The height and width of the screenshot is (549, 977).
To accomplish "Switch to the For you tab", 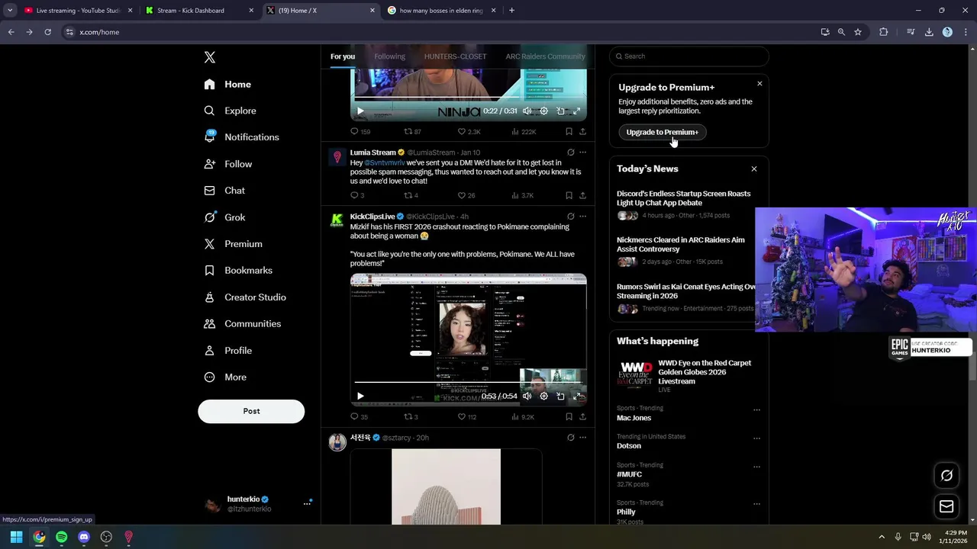I will tap(343, 56).
